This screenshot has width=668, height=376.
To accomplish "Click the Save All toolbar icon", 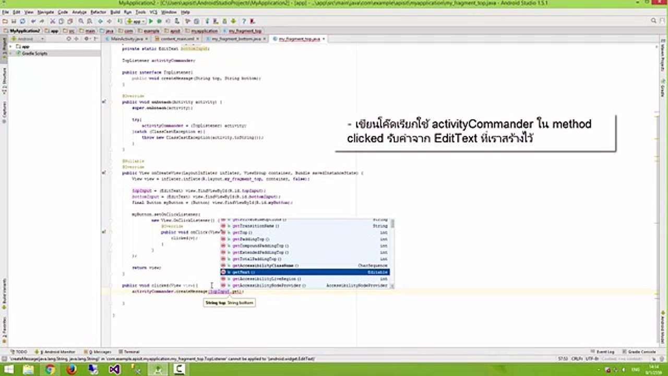I will 14,21.
